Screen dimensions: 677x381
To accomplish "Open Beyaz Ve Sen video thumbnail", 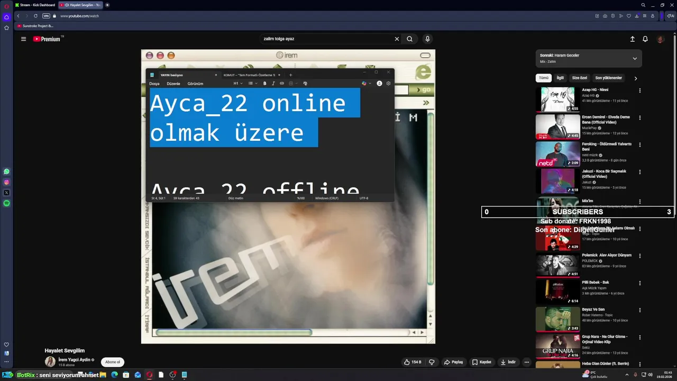I will click(557, 319).
